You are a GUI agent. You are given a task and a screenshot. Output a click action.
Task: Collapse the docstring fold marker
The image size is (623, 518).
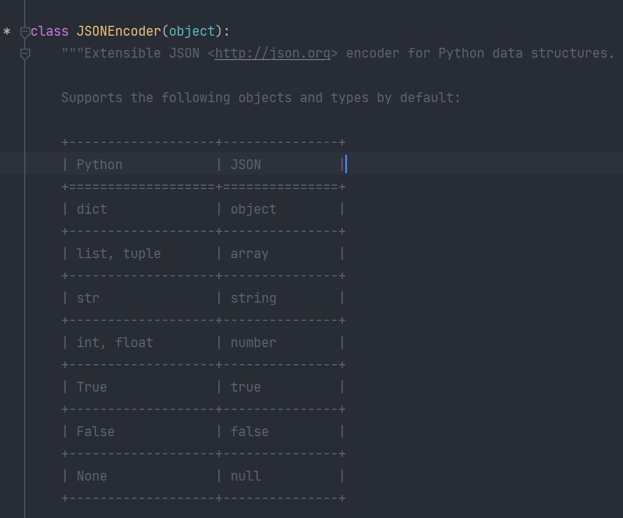point(25,54)
